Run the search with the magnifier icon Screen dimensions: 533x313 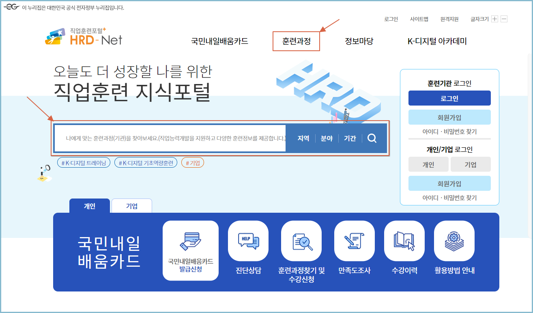(x=371, y=138)
